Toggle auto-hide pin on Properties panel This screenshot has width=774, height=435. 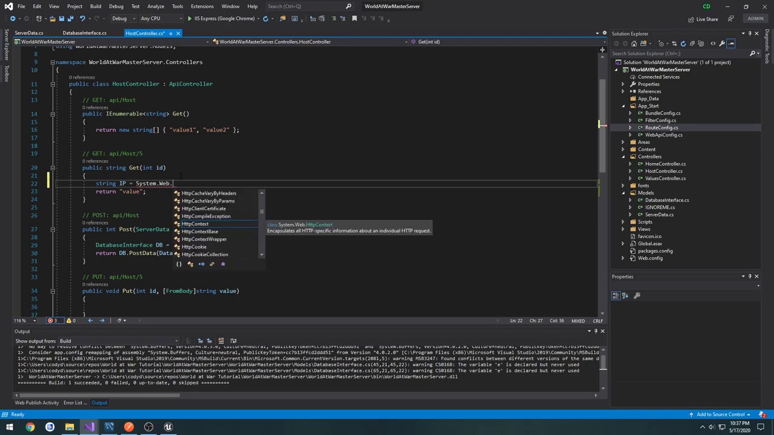pos(750,277)
